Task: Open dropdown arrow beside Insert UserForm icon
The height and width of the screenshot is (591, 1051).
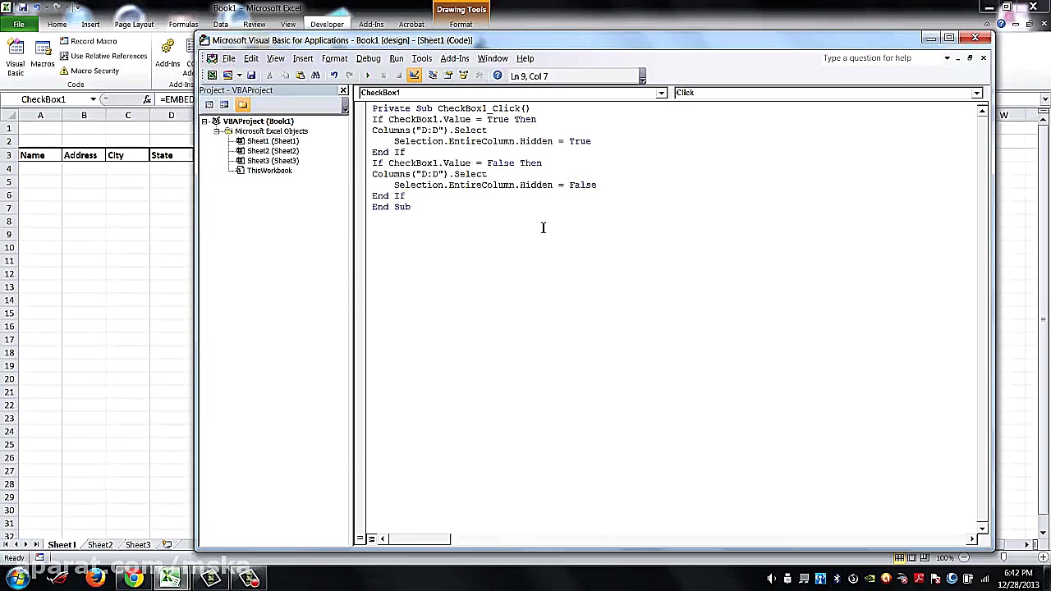Action: (x=239, y=76)
